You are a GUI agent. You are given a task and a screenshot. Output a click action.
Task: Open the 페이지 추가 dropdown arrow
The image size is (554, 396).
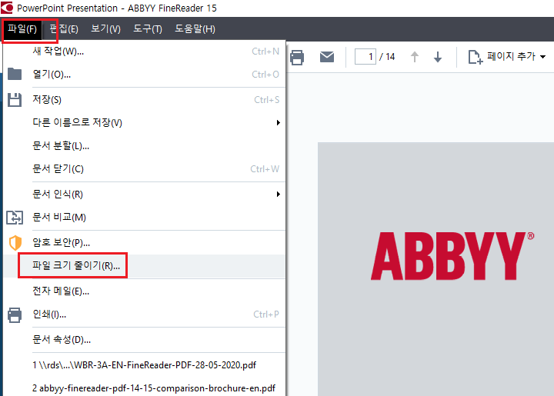tap(543, 56)
